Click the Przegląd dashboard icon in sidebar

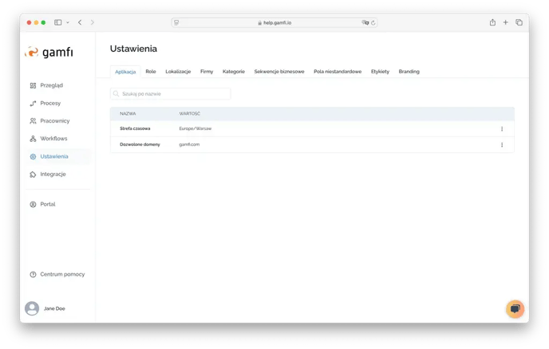[x=33, y=85]
